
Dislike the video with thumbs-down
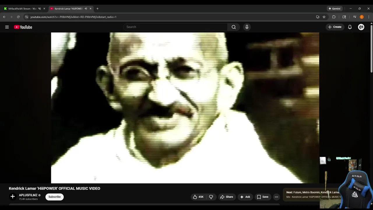point(211,197)
